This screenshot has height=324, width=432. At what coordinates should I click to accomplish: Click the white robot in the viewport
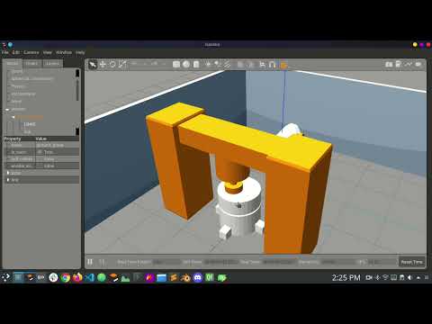238,207
